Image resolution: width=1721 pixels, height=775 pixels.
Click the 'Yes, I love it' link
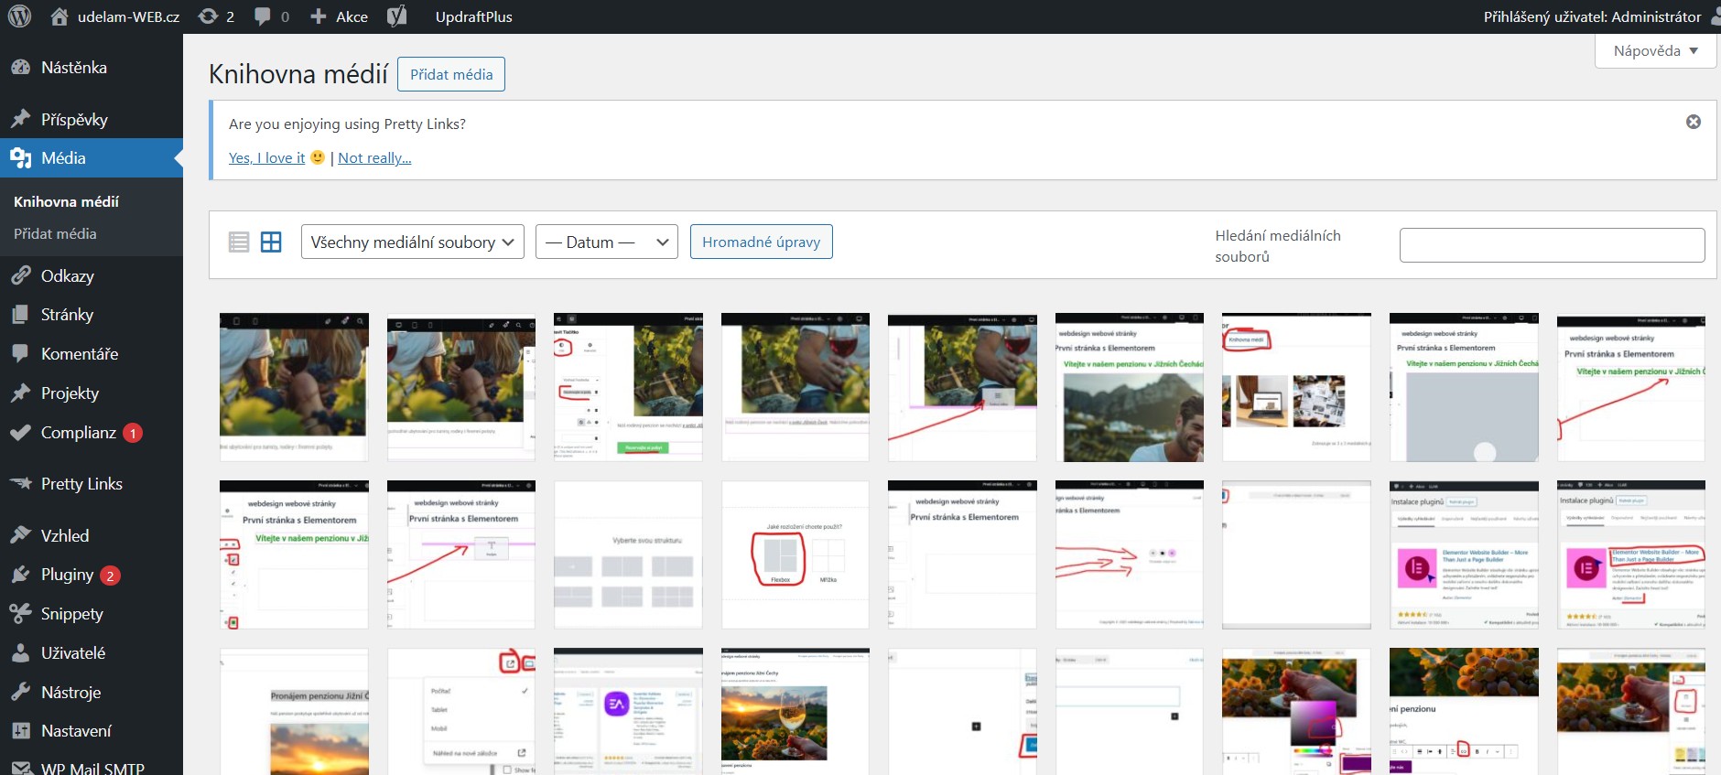[x=266, y=158]
